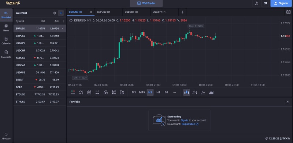This screenshot has width=293, height=143.
Task: Switch to line chart type
Action: (203, 92)
